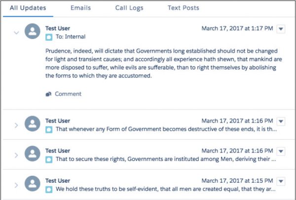296x200 pixels.
Task: Expand the secure these rights post
Action: tap(16, 155)
